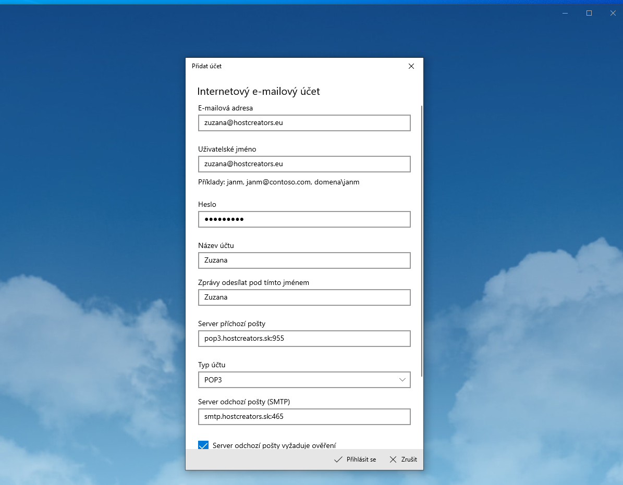Click the Název účtu label
Viewport: 623px width, 485px height.
[216, 246]
